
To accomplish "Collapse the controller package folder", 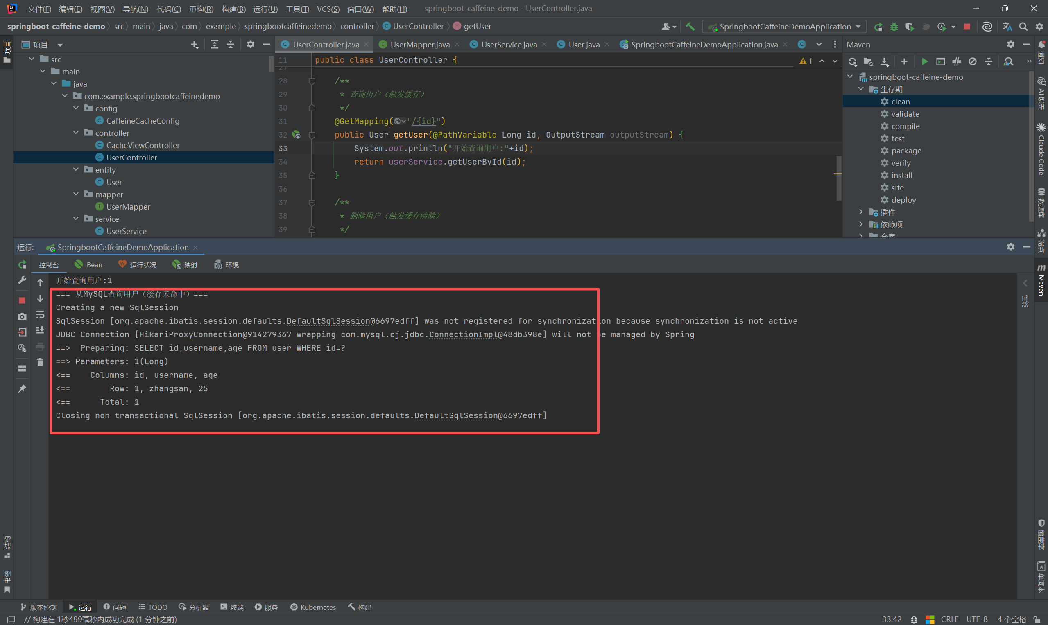I will (76, 133).
